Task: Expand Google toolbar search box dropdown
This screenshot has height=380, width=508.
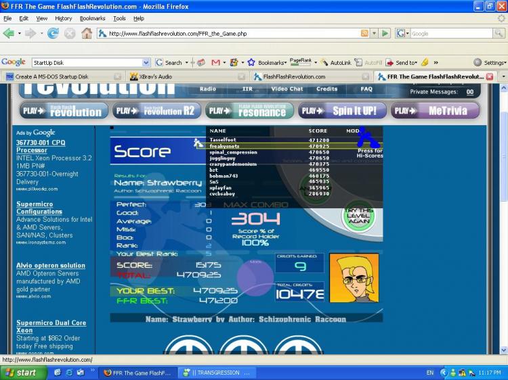Action: [x=146, y=62]
